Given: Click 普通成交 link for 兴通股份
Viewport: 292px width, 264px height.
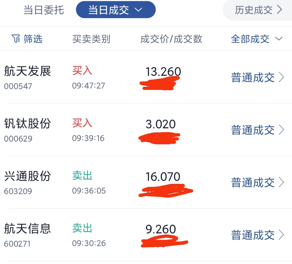Looking at the screenshot, I should (x=253, y=182).
